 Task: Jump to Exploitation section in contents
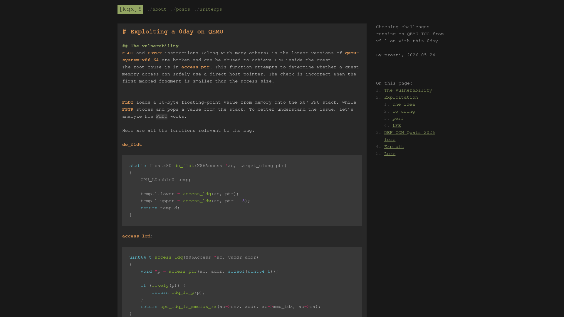point(401,97)
